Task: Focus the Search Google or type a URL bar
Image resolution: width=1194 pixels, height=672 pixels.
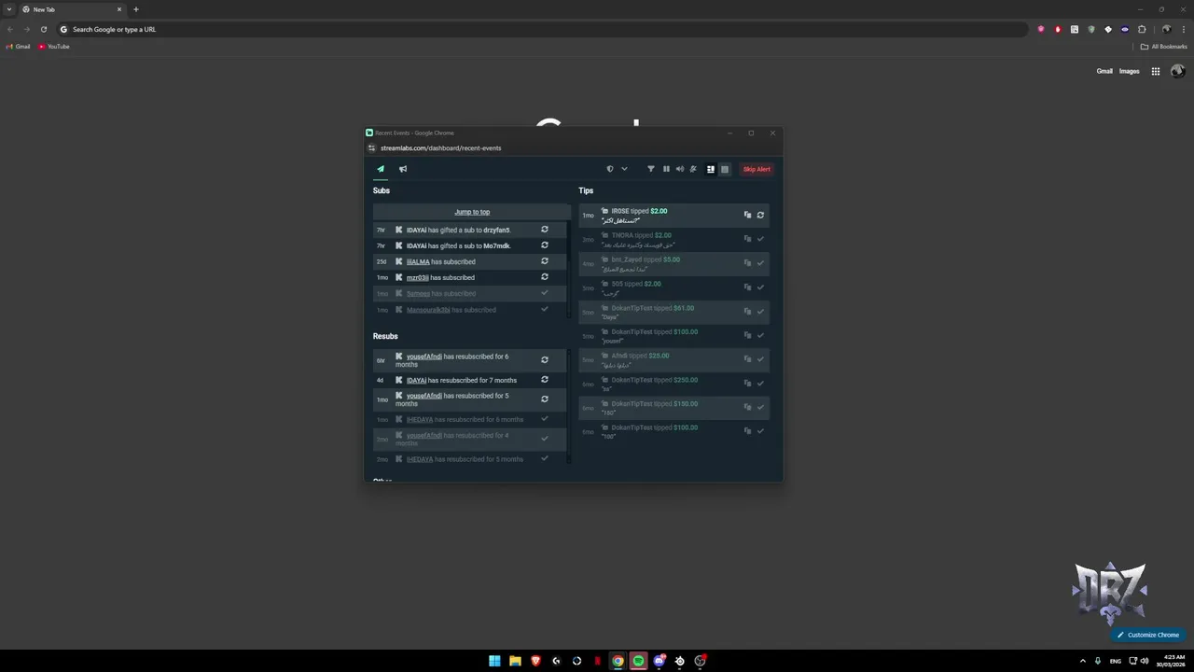Action: tap(541, 29)
